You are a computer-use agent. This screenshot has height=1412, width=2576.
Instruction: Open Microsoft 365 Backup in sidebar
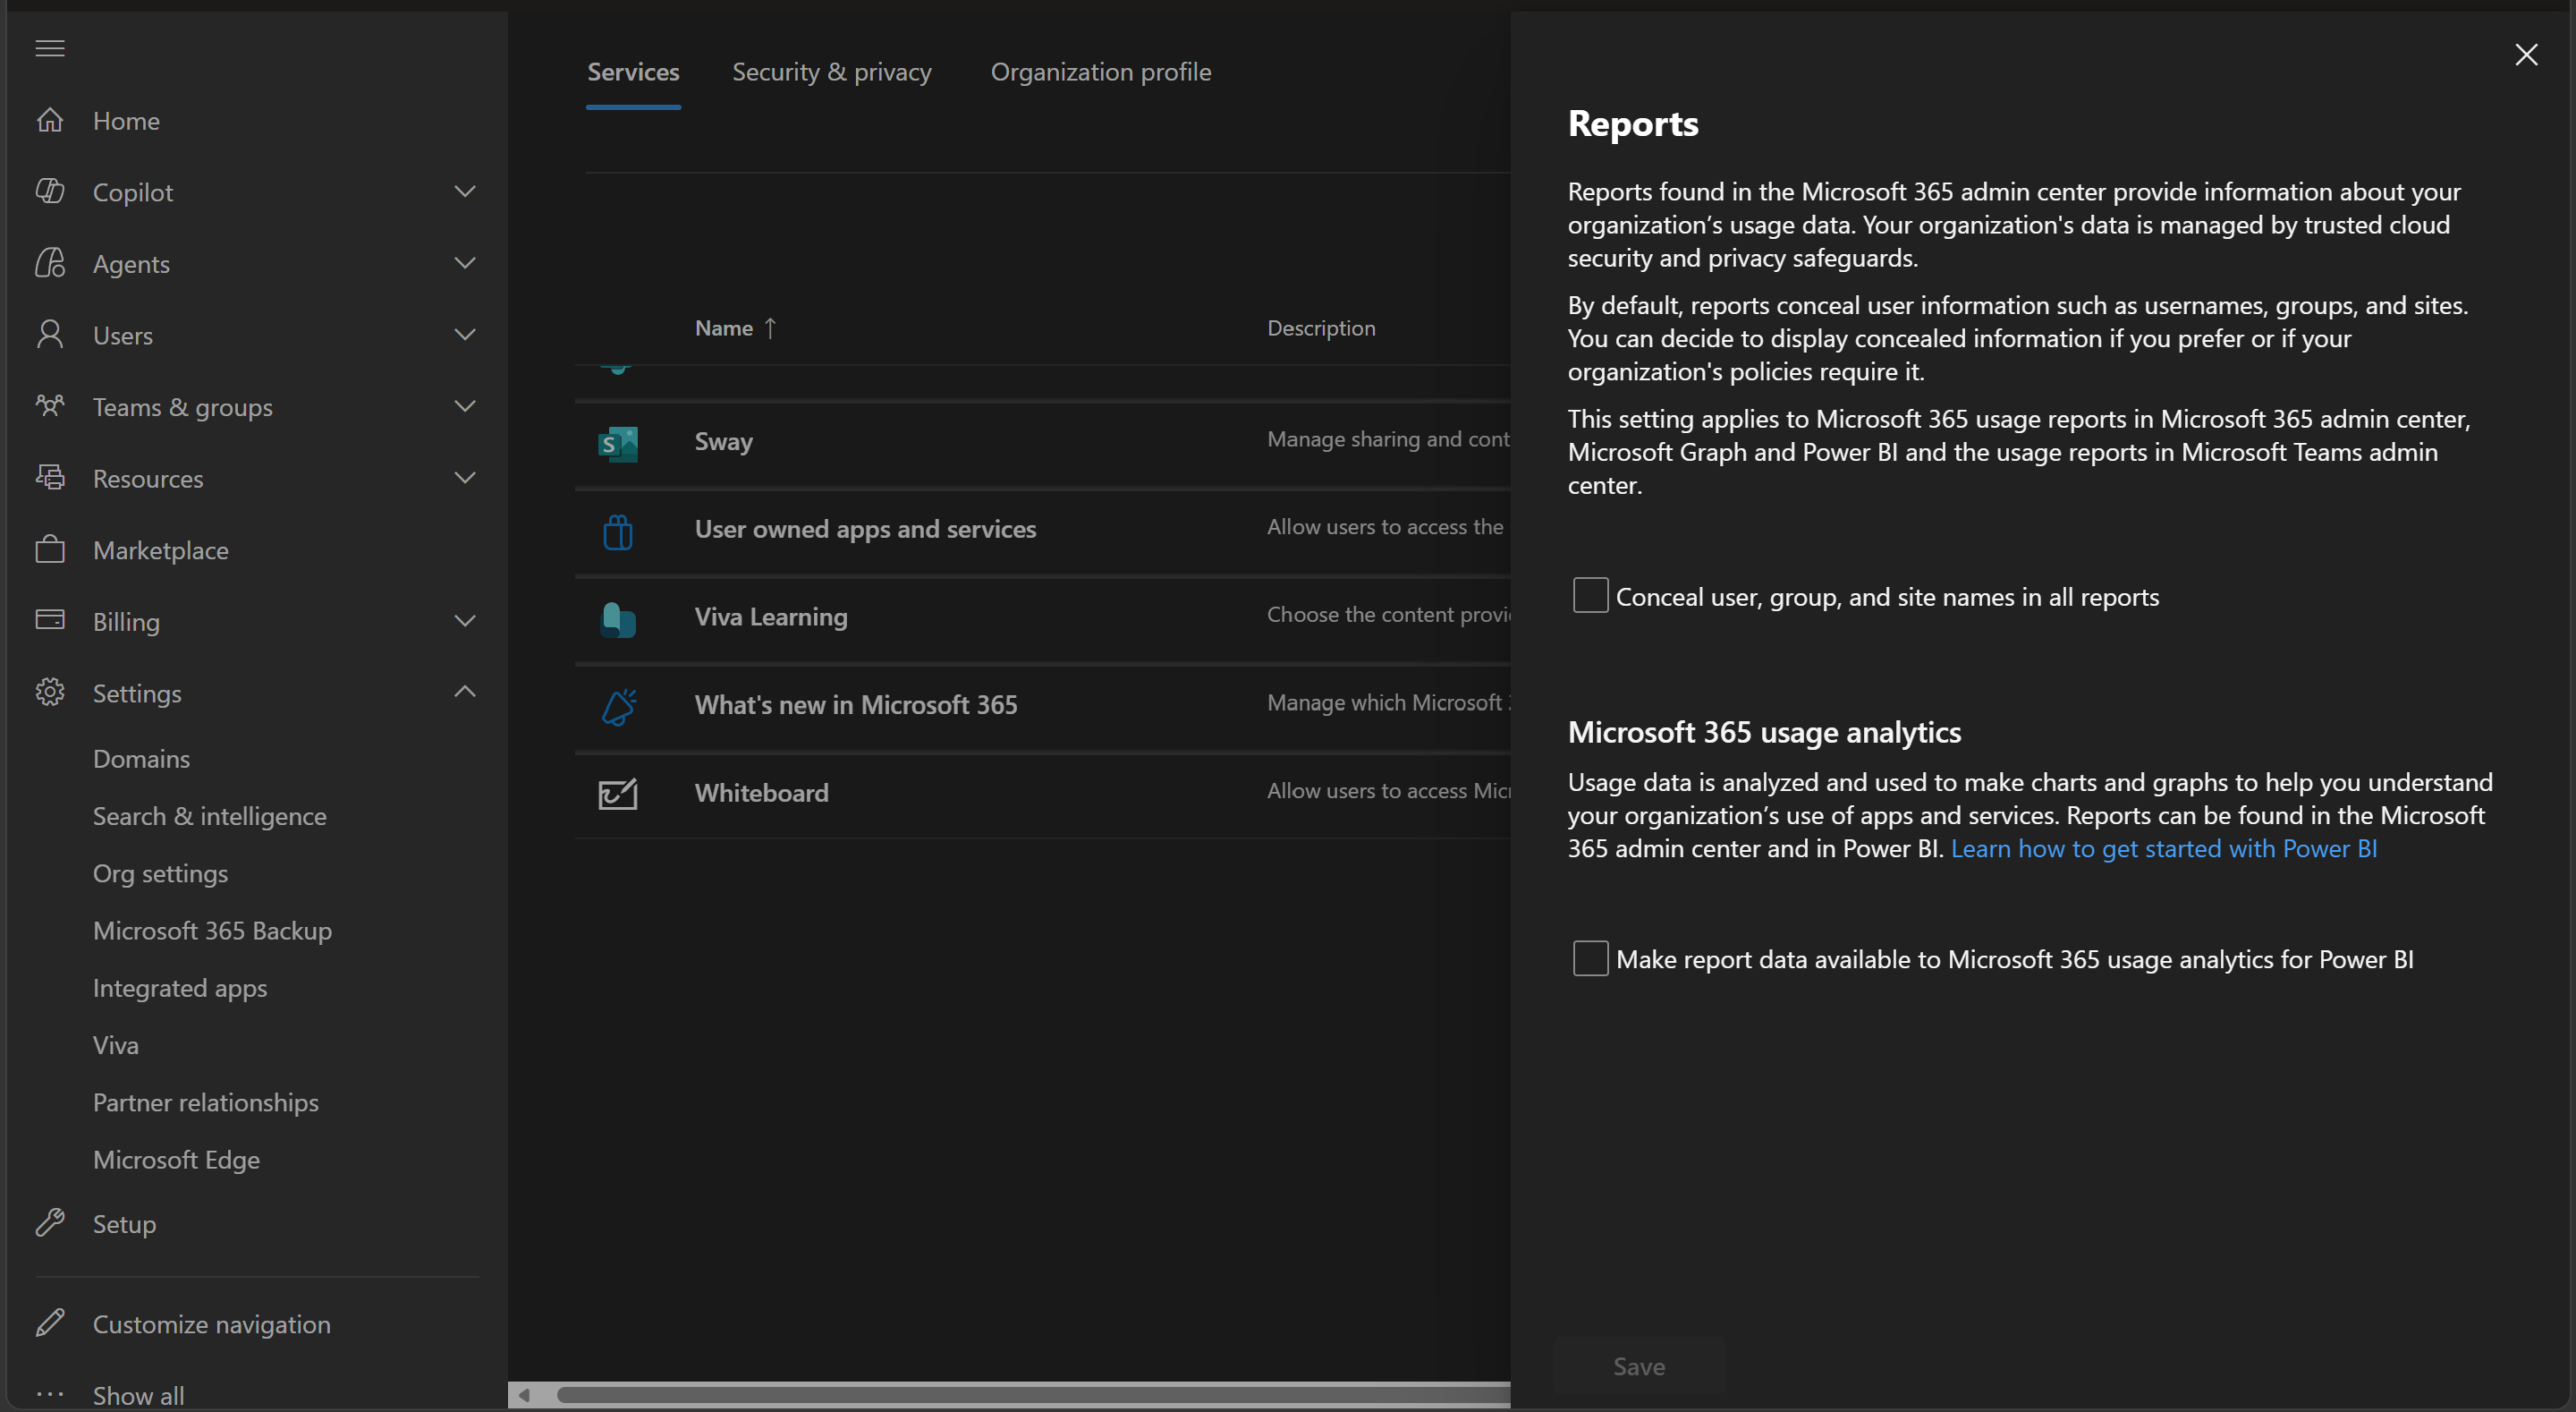coord(212,931)
